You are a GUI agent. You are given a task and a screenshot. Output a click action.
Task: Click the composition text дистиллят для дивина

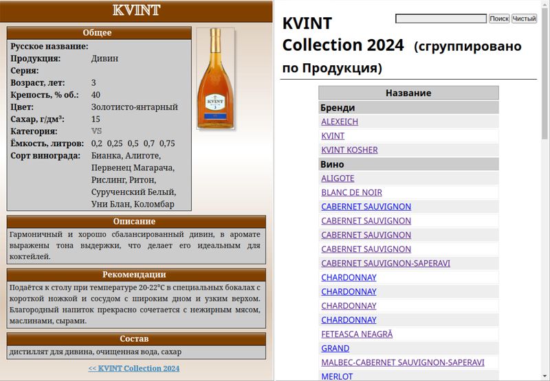click(x=50, y=352)
